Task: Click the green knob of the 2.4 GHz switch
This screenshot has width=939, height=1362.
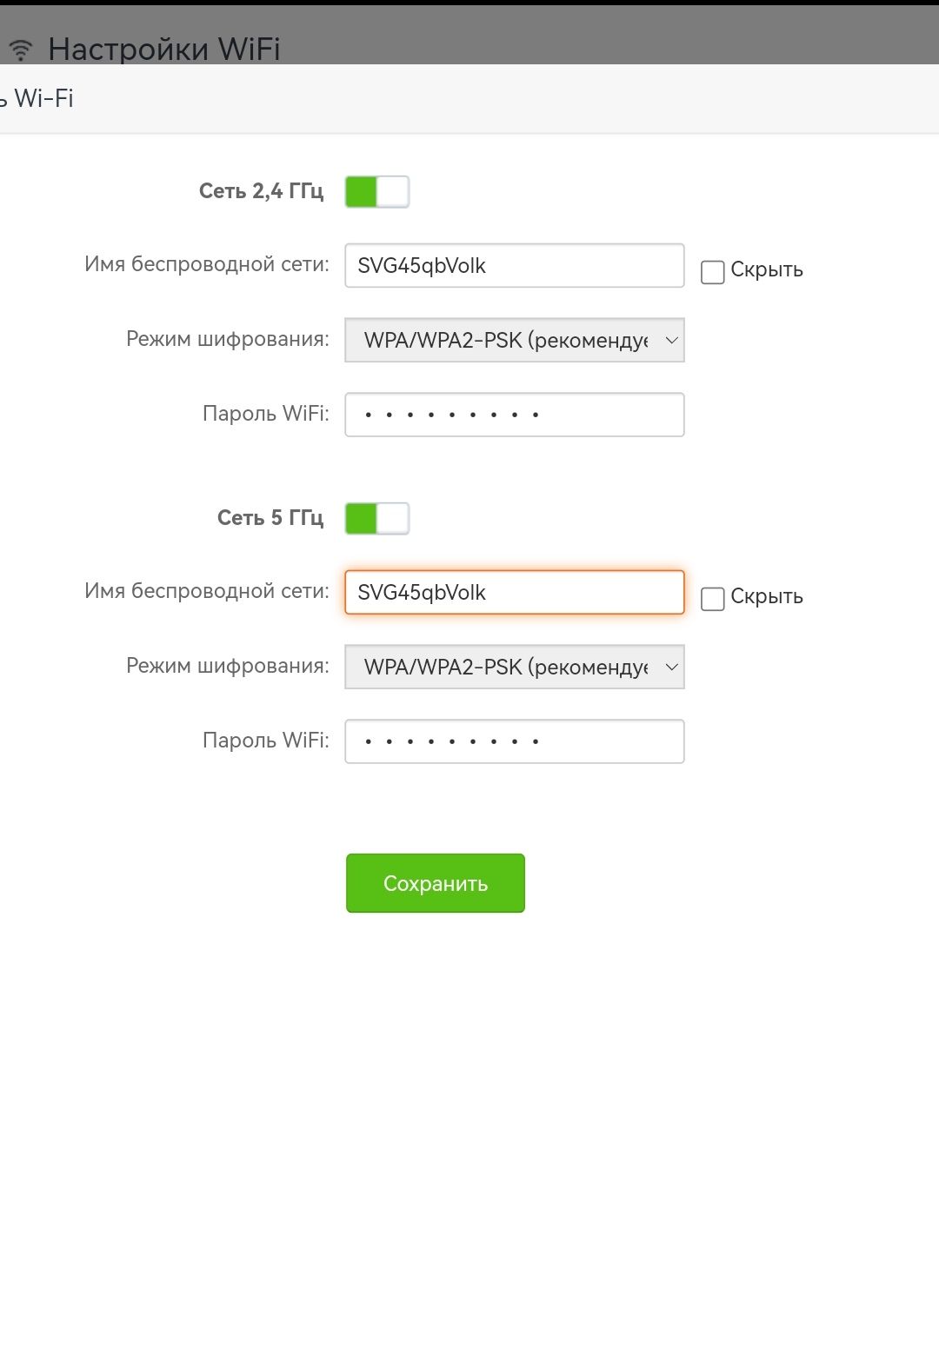Action: (359, 191)
